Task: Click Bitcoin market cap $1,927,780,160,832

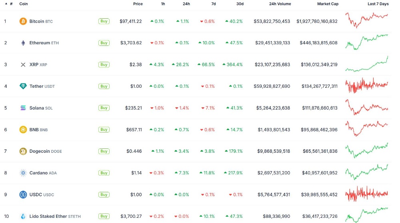Action: coord(317,22)
